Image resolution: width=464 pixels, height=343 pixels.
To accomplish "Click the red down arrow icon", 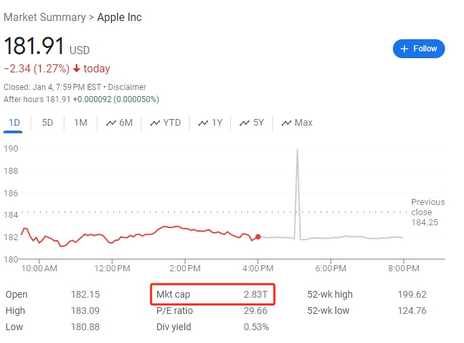I will (x=77, y=69).
